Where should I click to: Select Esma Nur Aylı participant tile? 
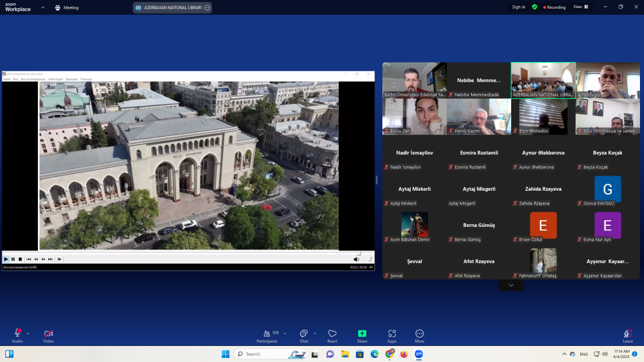(x=607, y=225)
